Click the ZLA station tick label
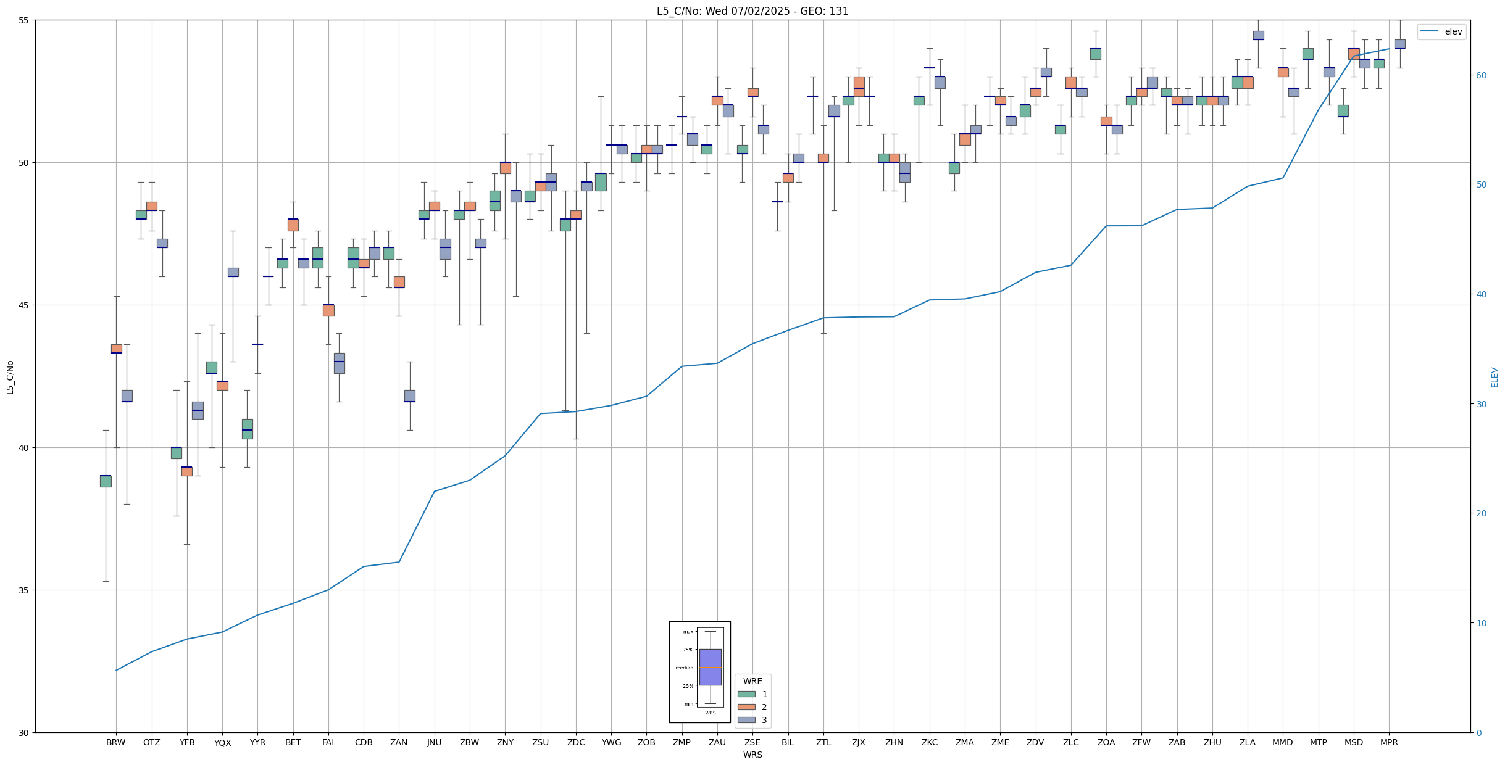The image size is (1505, 765). coord(1247,742)
